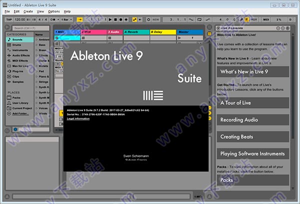Select the Instruments category icon
The height and width of the screenshot is (204, 300).
click(x=9, y=50)
